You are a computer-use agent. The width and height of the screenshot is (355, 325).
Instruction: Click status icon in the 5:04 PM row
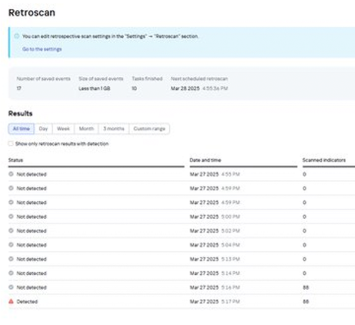[11, 245]
